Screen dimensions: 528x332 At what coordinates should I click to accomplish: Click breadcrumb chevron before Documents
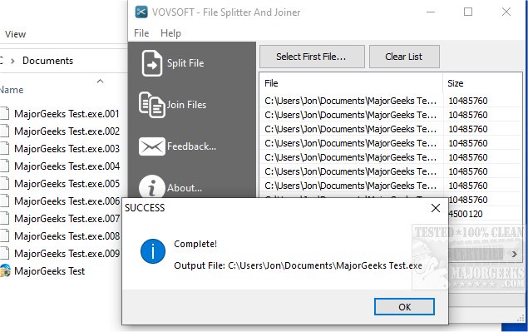coord(12,61)
